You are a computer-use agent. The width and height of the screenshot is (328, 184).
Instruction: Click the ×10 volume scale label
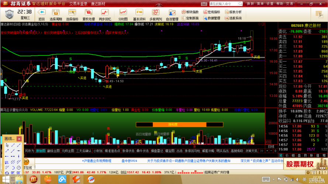click(268, 142)
